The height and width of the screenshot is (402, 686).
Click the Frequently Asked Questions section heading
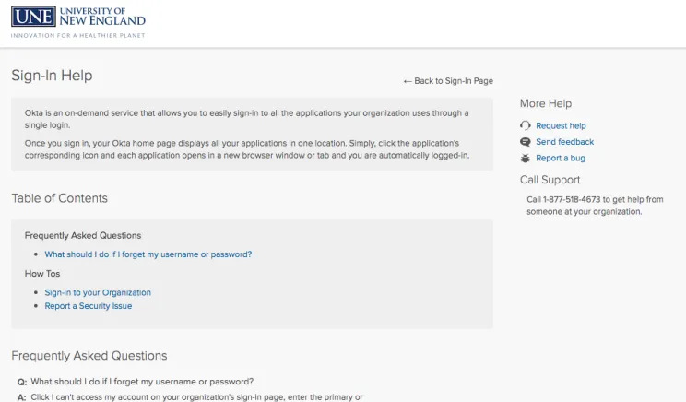[89, 356]
